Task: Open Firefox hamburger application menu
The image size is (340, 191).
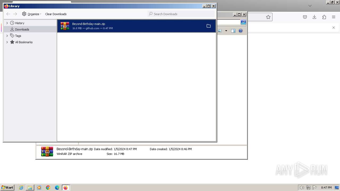Action: point(334,17)
